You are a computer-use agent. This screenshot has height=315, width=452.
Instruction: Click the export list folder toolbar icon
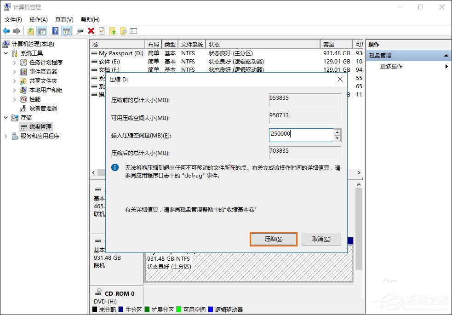[31, 31]
